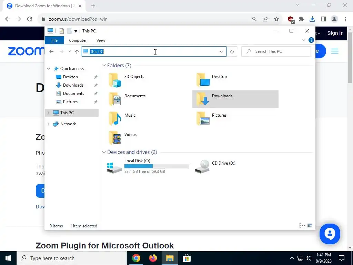353x265 pixels.
Task: Open Zoom site hamburger menu
Action: pos(334,51)
